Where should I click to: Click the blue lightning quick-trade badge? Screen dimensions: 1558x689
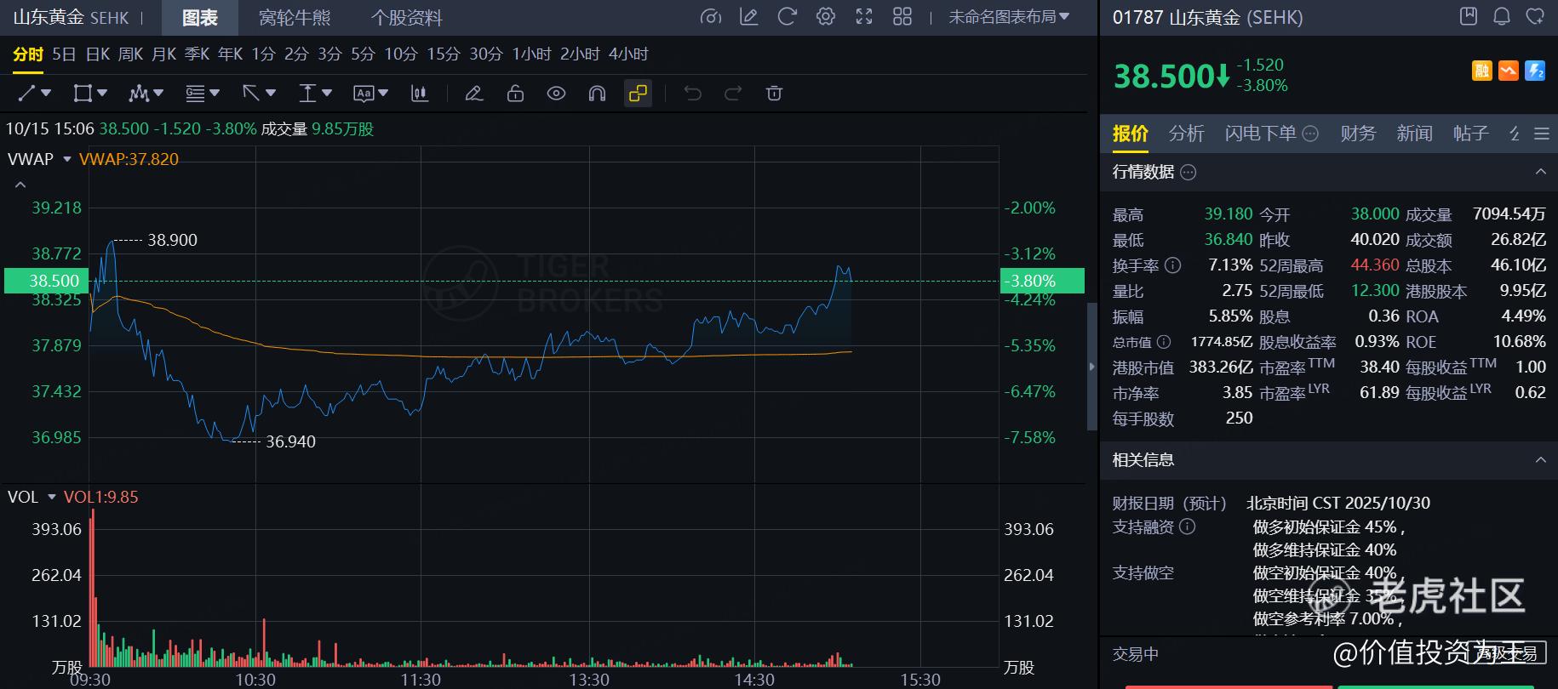[1535, 71]
